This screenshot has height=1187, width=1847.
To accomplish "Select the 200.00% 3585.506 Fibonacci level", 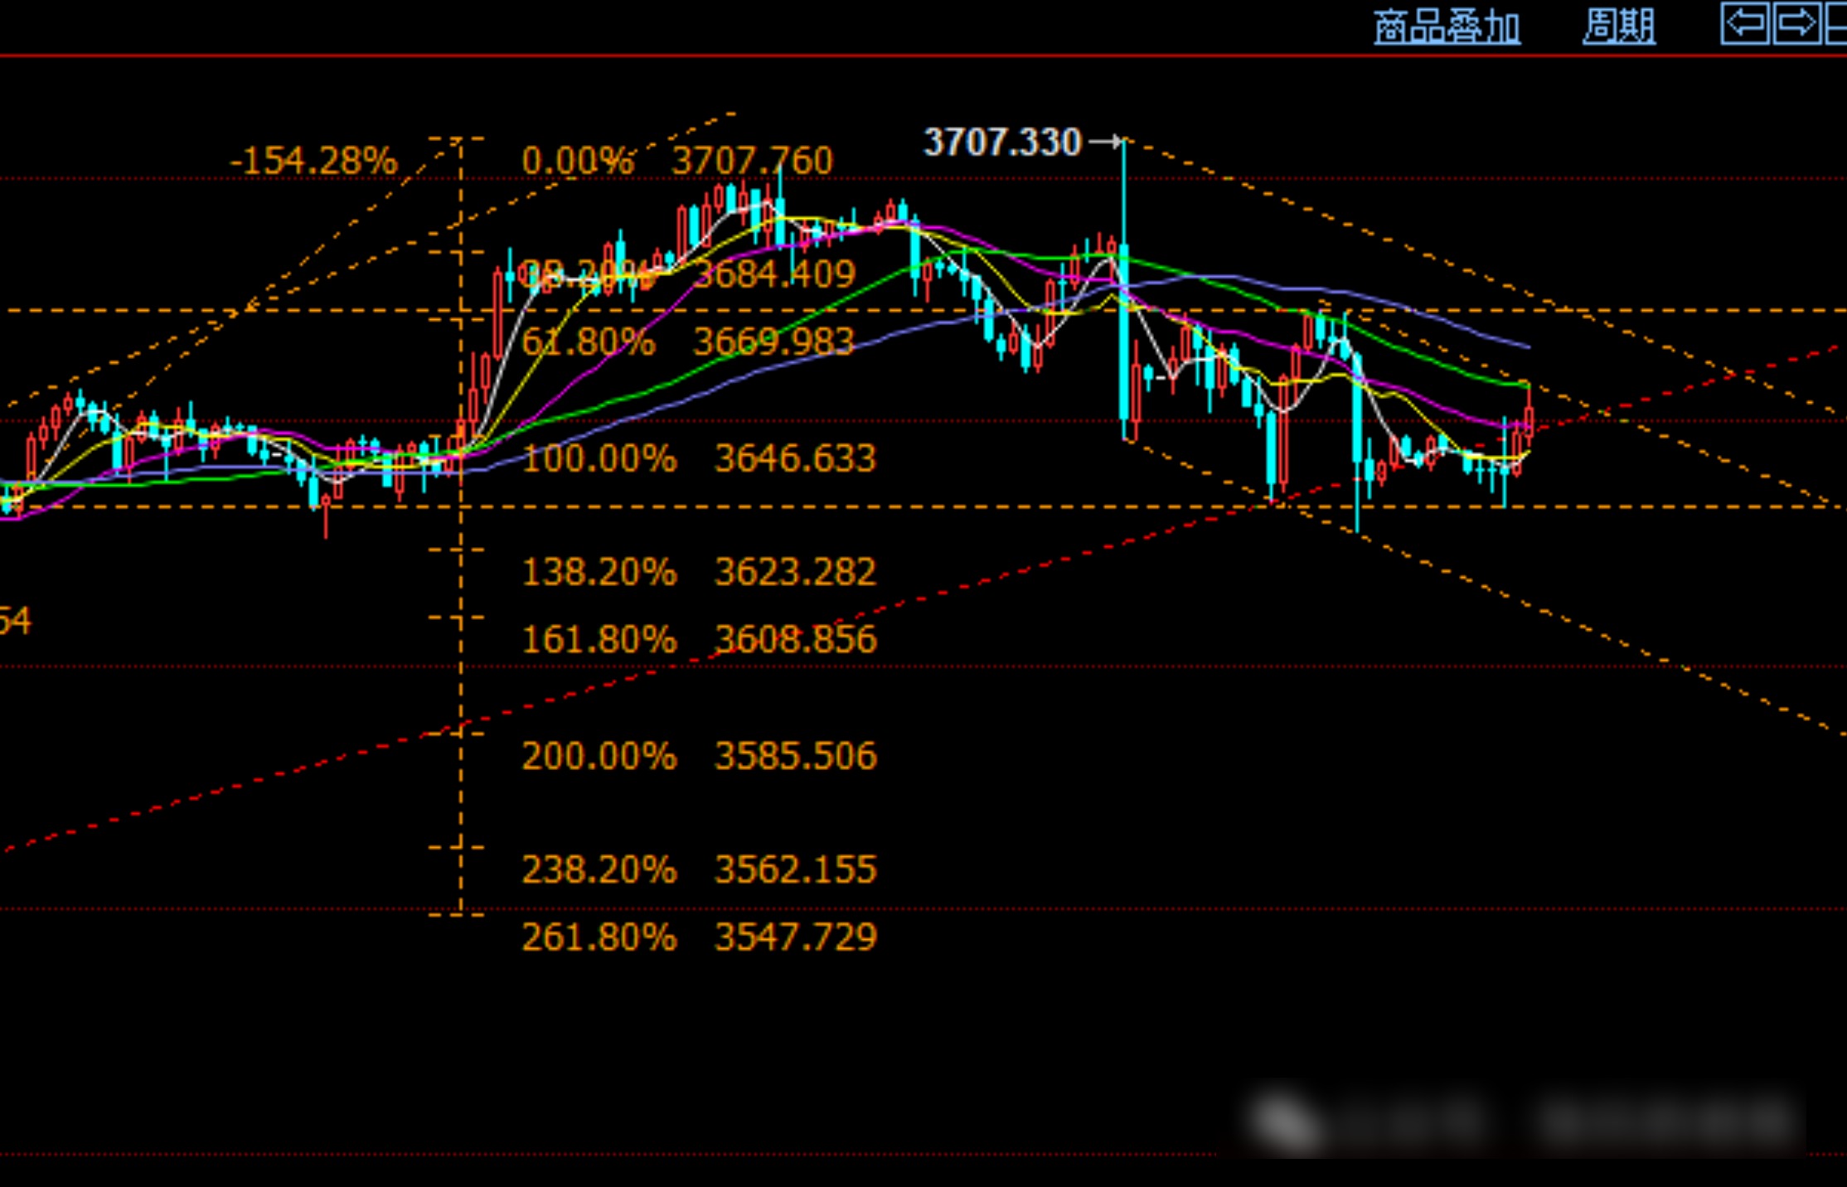I will pos(698,756).
